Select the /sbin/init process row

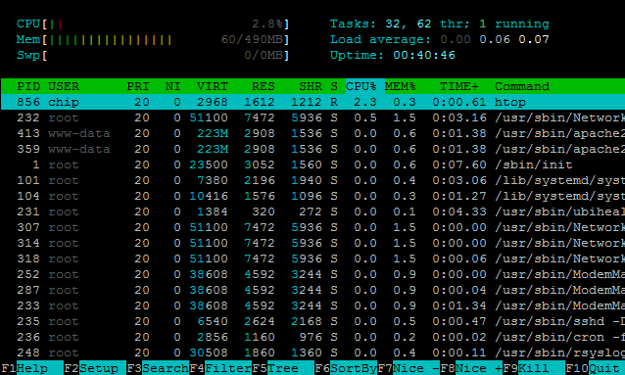(x=312, y=165)
